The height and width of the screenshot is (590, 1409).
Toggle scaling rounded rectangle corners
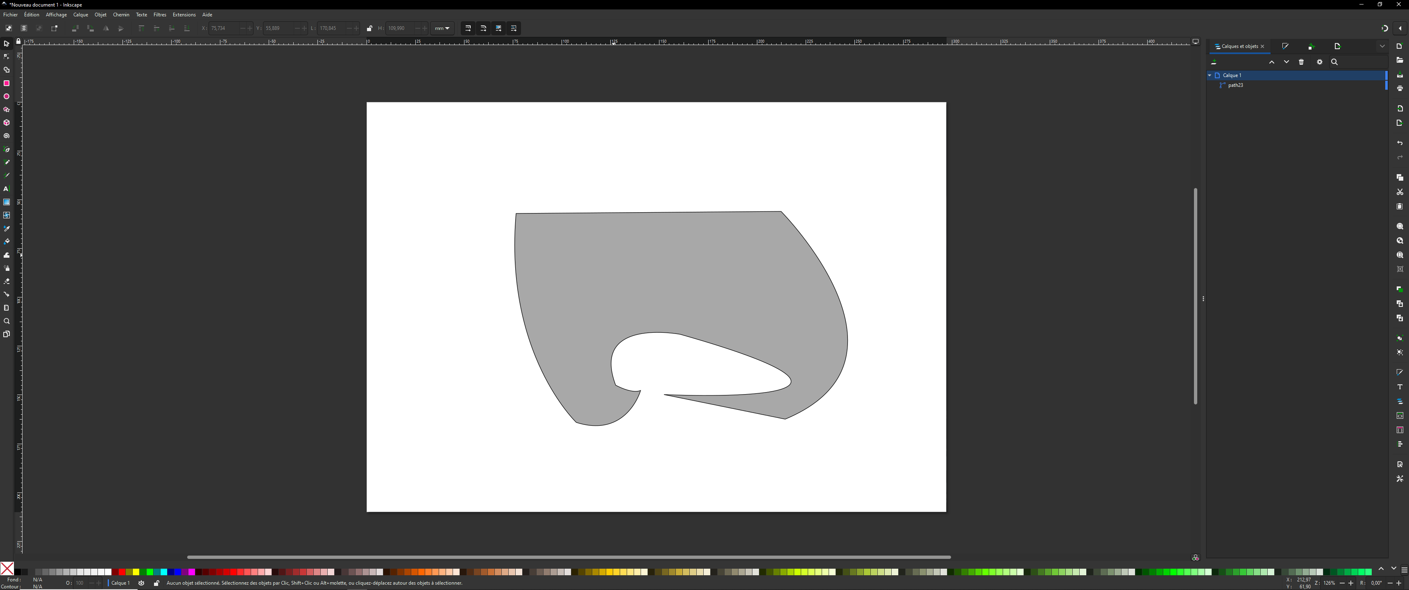483,28
